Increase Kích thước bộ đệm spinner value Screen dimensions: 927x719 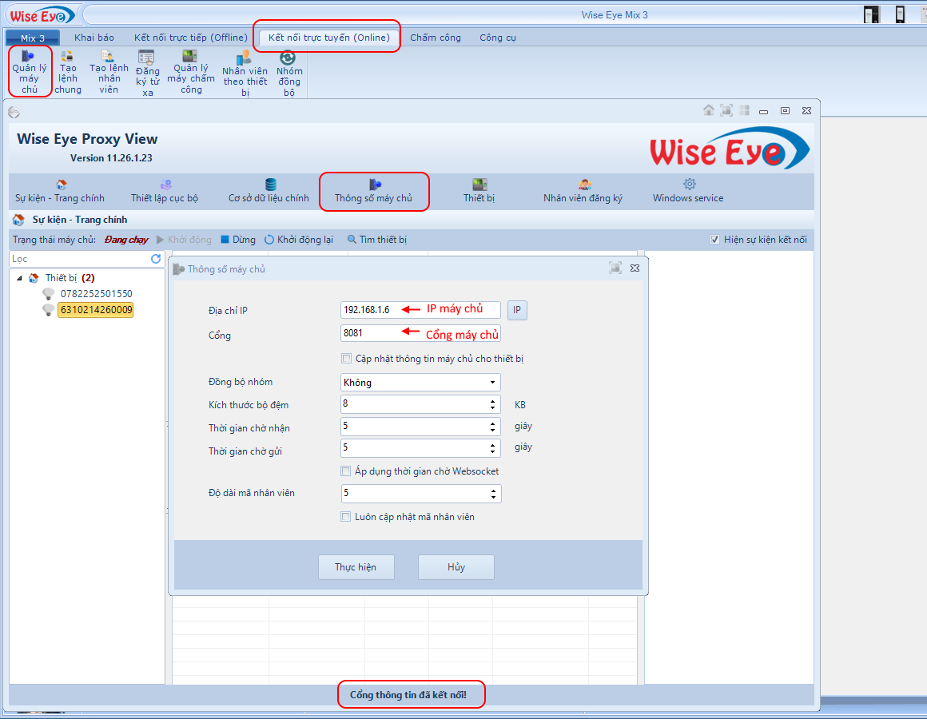[x=493, y=401]
